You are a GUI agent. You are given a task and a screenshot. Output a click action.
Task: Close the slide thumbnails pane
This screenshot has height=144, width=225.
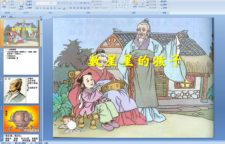point(40,17)
